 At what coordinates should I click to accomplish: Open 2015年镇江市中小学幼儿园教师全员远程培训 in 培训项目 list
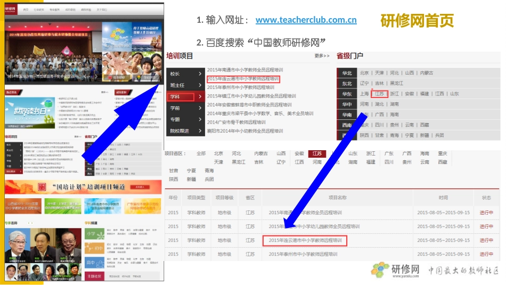pyautogui.click(x=251, y=96)
